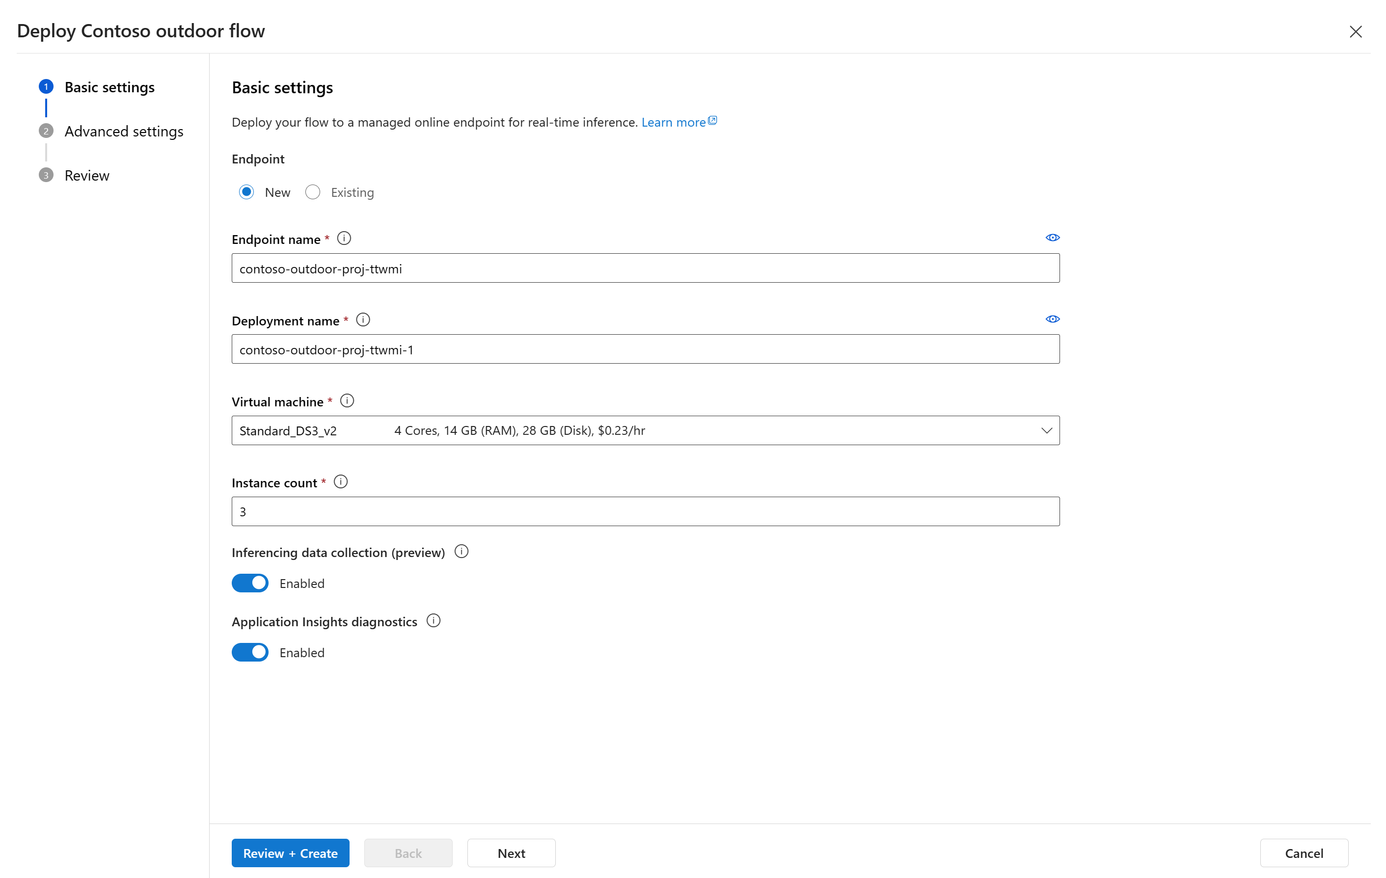Focus the Endpoint name text field
This screenshot has height=878, width=1386.
click(645, 268)
